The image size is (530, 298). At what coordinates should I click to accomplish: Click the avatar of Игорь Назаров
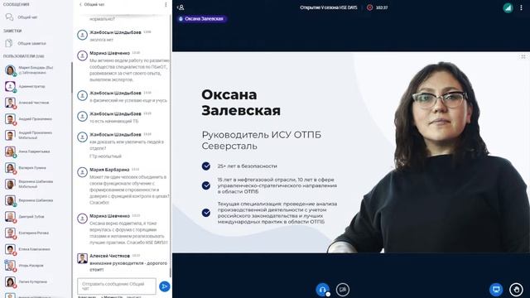point(10,266)
